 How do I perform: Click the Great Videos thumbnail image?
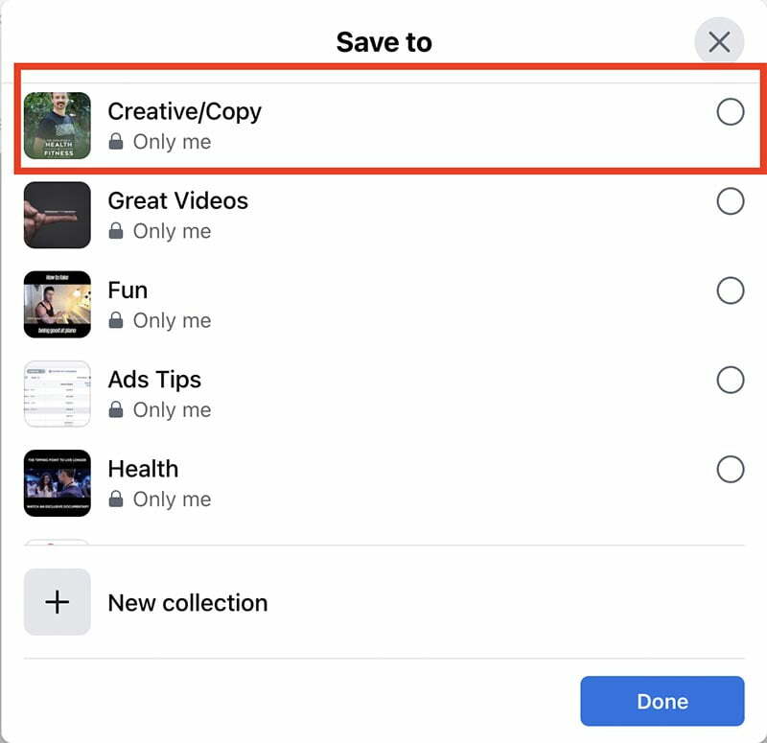(58, 215)
